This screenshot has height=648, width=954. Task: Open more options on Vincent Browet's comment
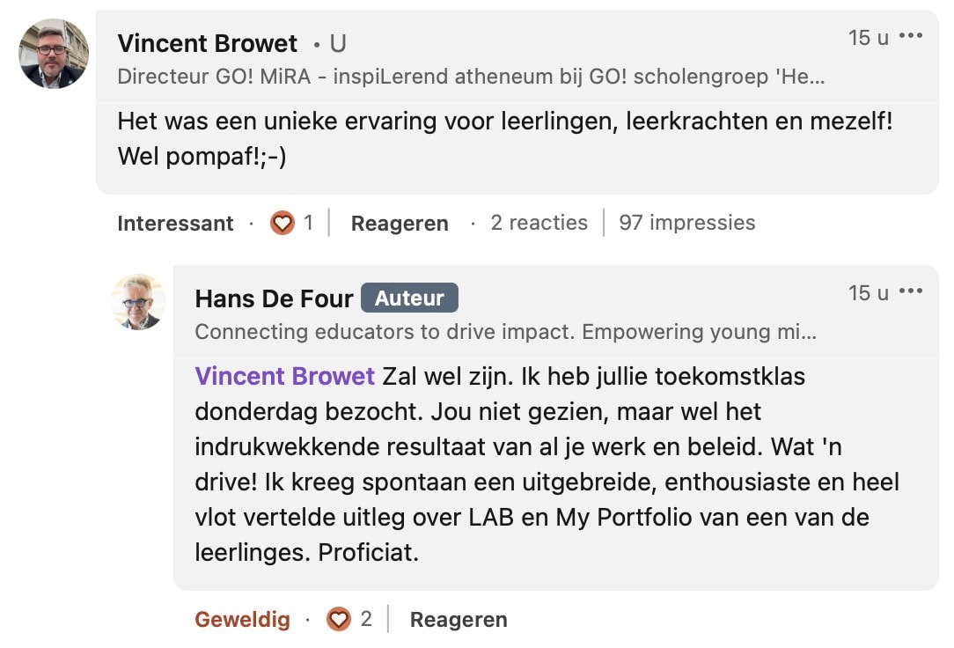910,36
